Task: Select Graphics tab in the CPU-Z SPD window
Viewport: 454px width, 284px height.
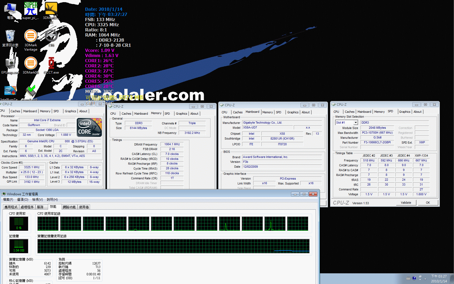Action: tap(405, 112)
